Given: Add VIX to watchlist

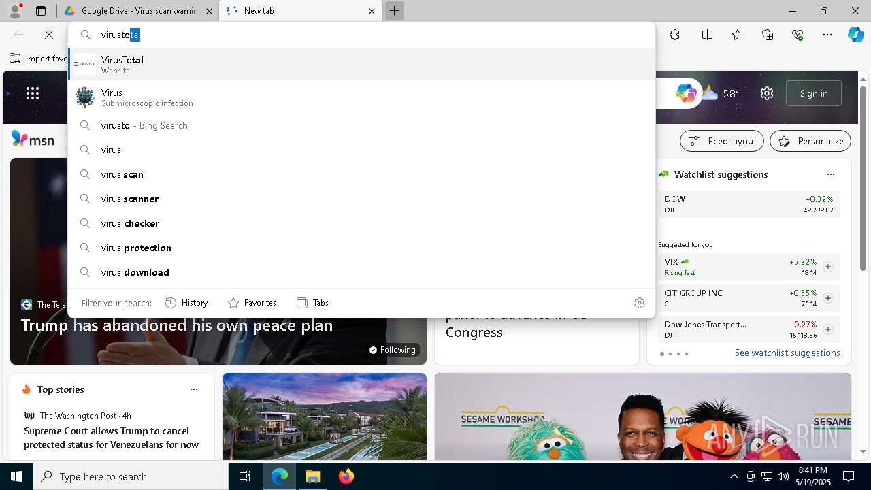Looking at the screenshot, I should tap(828, 267).
